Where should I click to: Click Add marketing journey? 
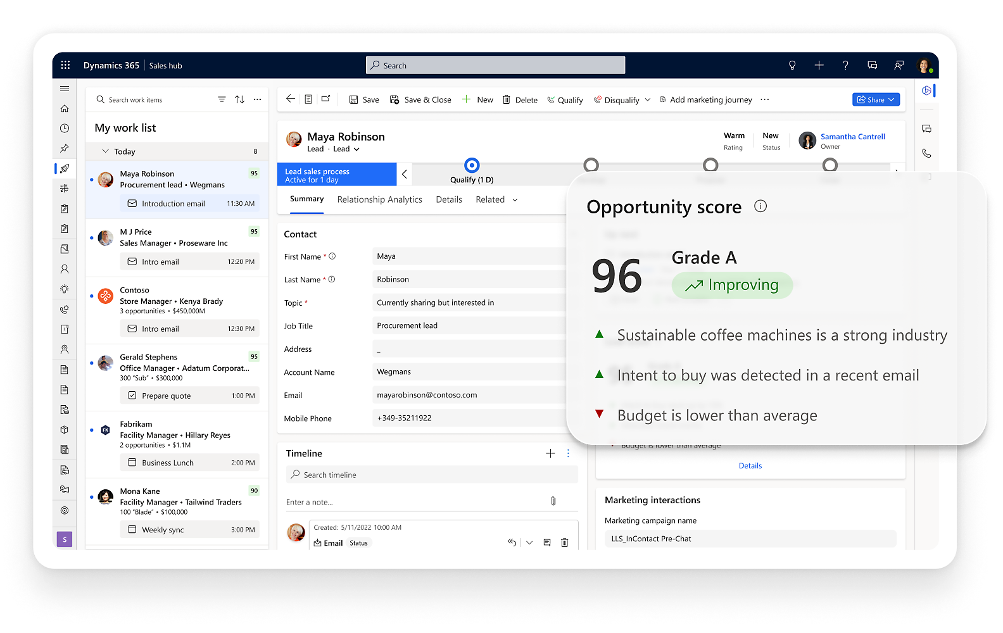[x=705, y=99]
